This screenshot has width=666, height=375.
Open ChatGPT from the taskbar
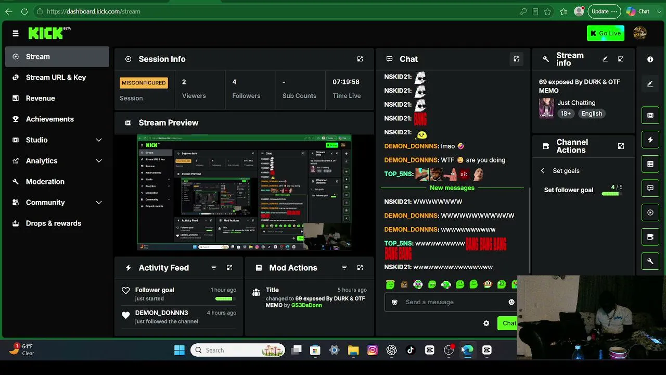[391, 350]
